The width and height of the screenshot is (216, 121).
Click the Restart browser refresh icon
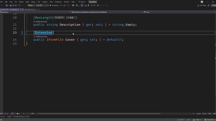tap(68, 5)
